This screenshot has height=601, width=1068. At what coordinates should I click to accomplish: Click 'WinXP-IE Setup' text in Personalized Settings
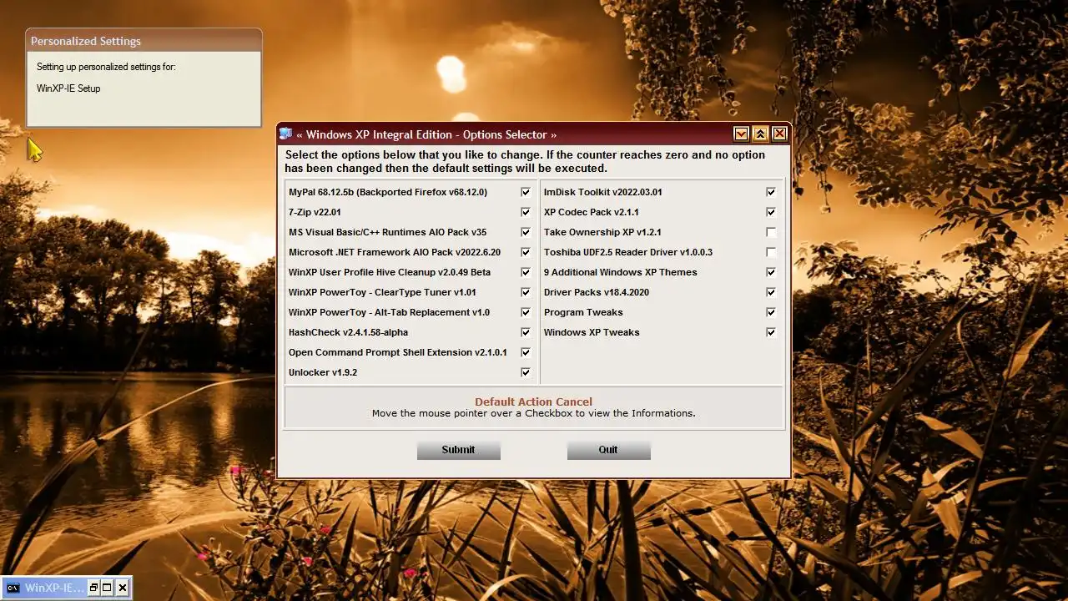tap(68, 88)
